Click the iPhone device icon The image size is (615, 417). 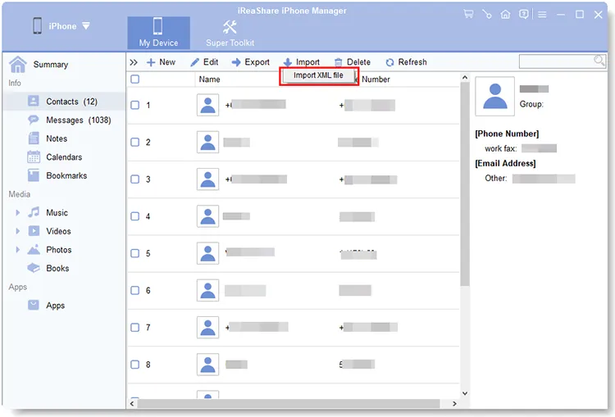[x=37, y=26]
